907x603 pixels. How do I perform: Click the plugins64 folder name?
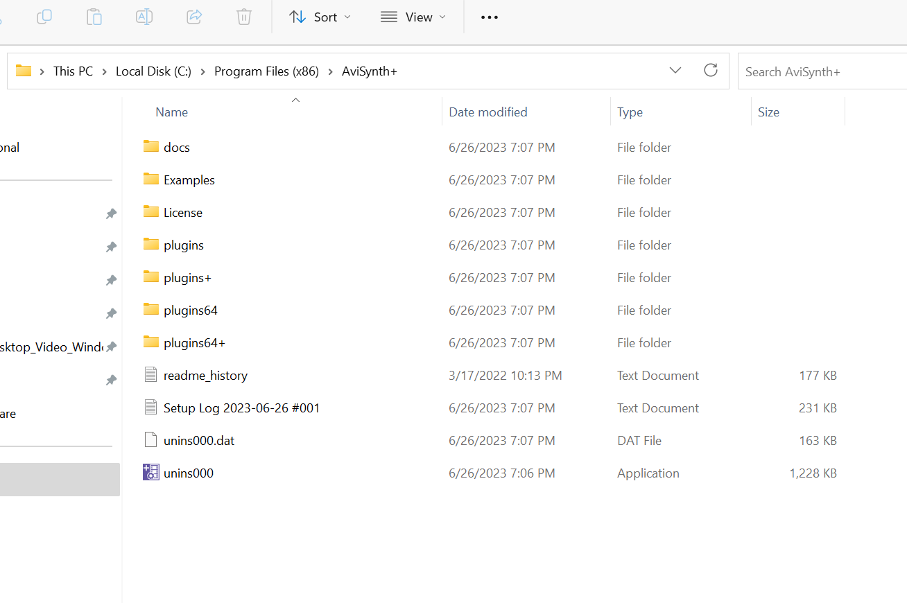click(191, 311)
